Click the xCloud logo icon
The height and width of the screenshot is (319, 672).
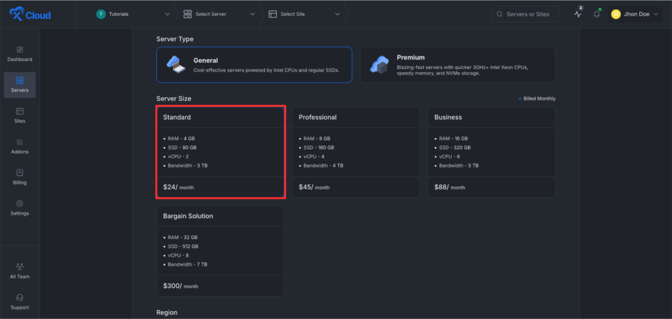click(17, 14)
